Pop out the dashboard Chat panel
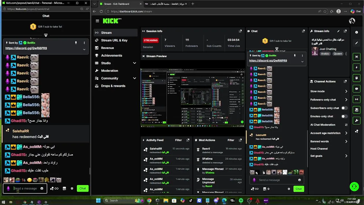 coord(303,31)
